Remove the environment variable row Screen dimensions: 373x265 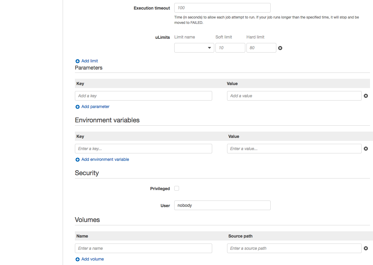coord(366,149)
